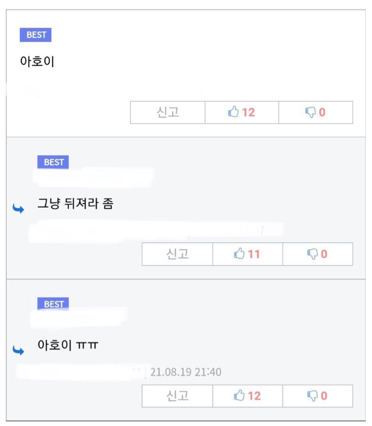Like the '아호이 ㅠㅠ' reply

pyautogui.click(x=248, y=396)
